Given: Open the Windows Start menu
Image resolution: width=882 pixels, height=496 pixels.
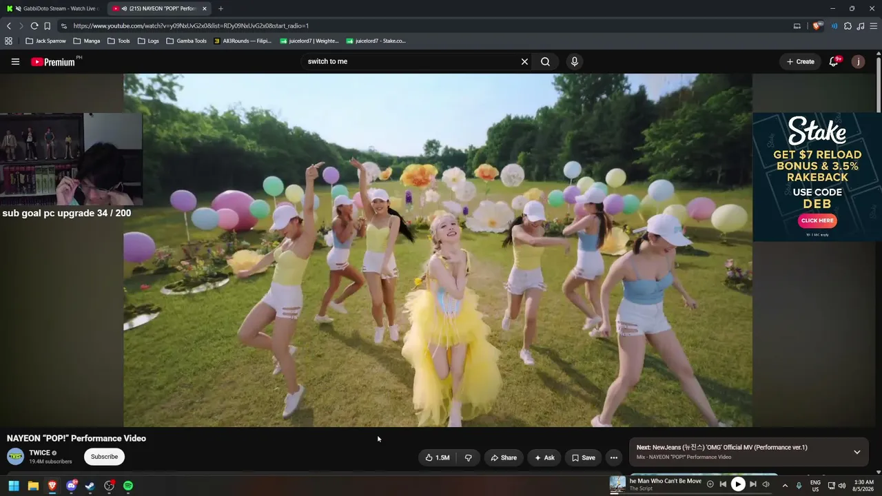Looking at the screenshot, I should [13, 486].
